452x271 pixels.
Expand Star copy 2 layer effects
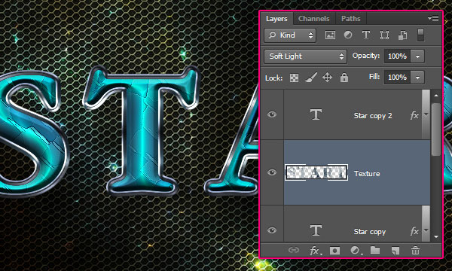point(426,115)
